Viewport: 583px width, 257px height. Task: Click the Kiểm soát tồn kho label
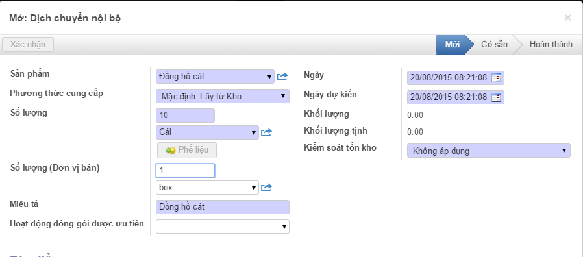click(340, 148)
